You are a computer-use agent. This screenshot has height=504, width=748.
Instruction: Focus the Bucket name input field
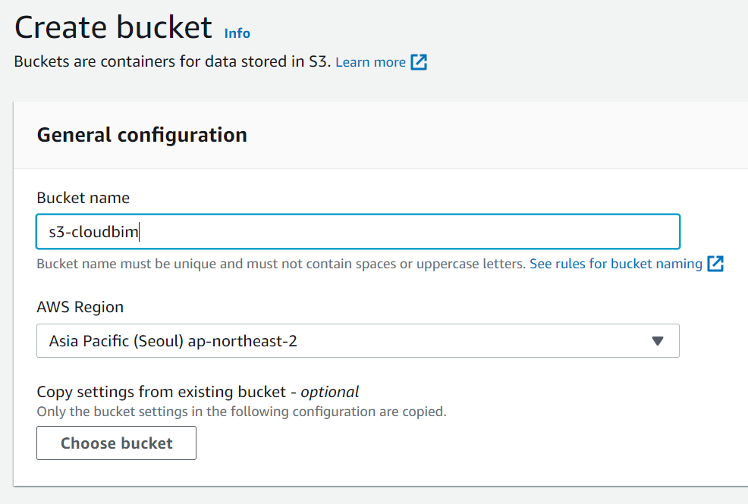point(410,232)
